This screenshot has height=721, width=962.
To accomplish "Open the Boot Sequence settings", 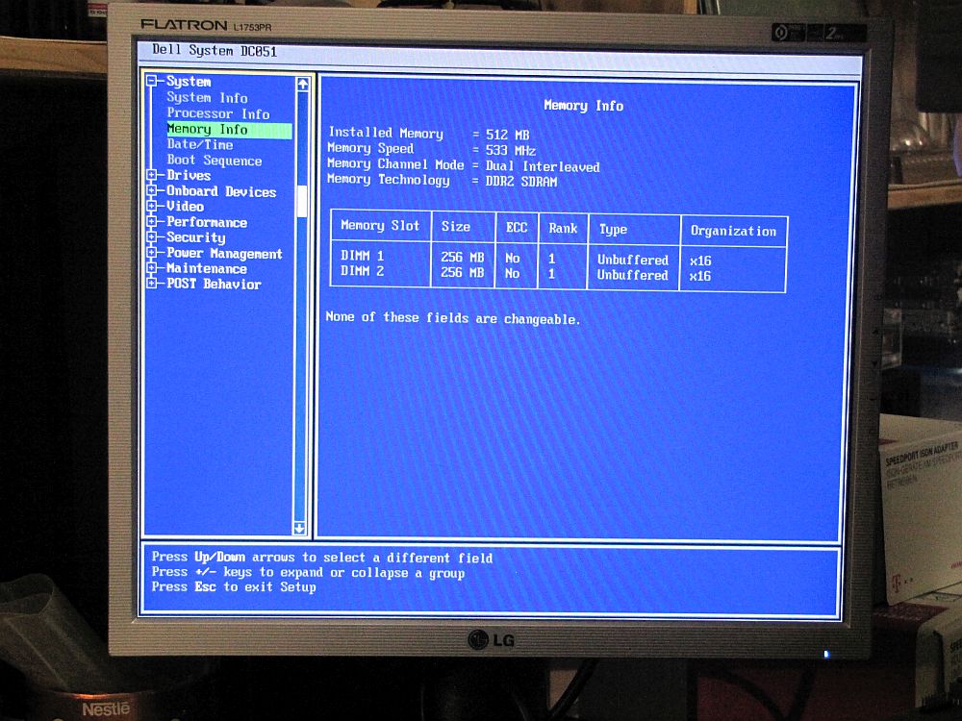I will [x=215, y=160].
